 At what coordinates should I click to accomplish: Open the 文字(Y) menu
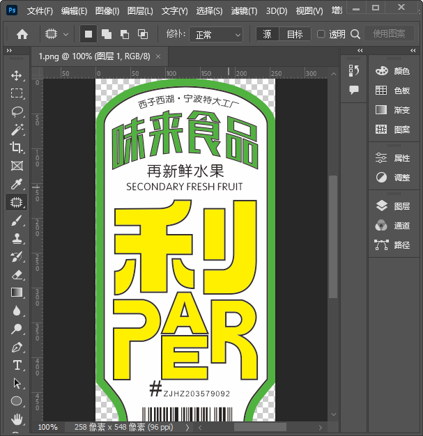click(174, 11)
